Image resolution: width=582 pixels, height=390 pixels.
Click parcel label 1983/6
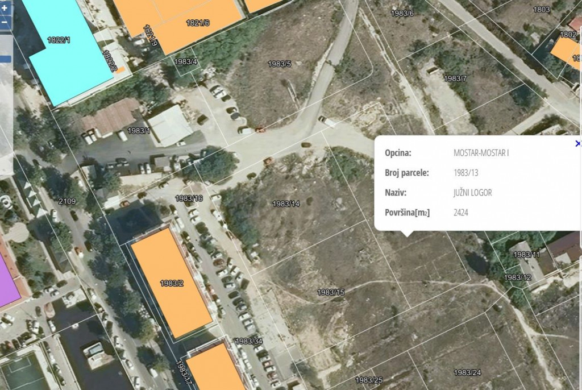tap(402, 13)
